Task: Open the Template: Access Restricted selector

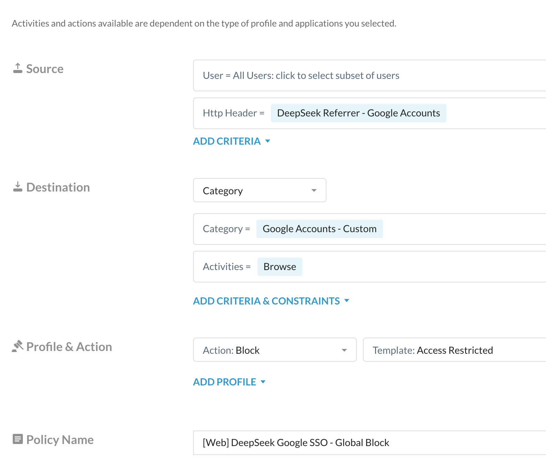Action: [x=455, y=350]
